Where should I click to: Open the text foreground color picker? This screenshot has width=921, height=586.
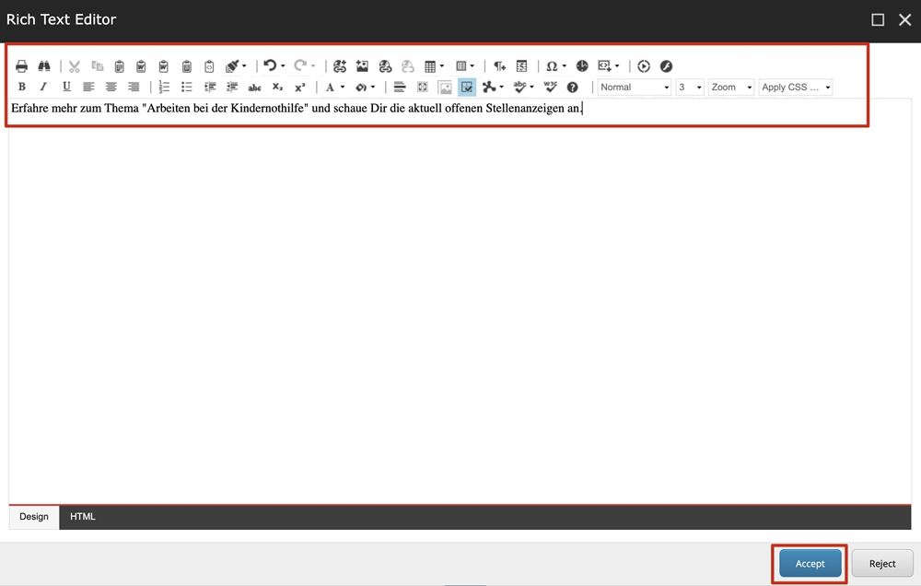click(330, 88)
